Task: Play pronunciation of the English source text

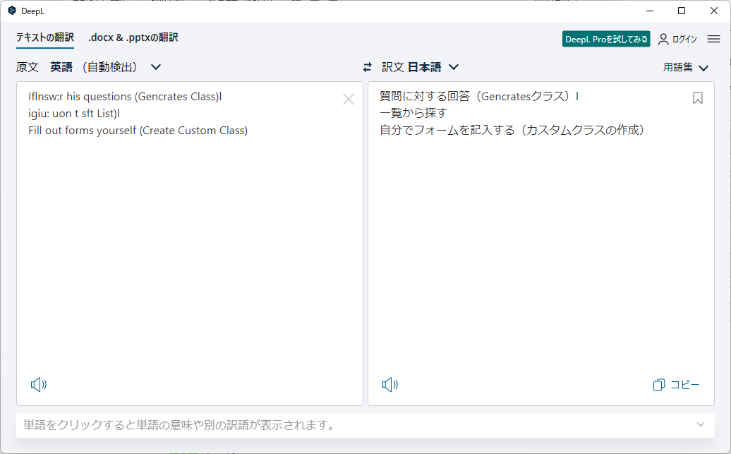Action: [x=39, y=385]
